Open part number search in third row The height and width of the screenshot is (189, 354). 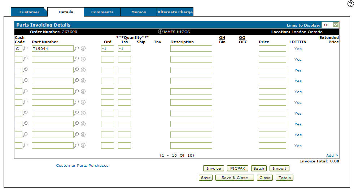pos(76,70)
